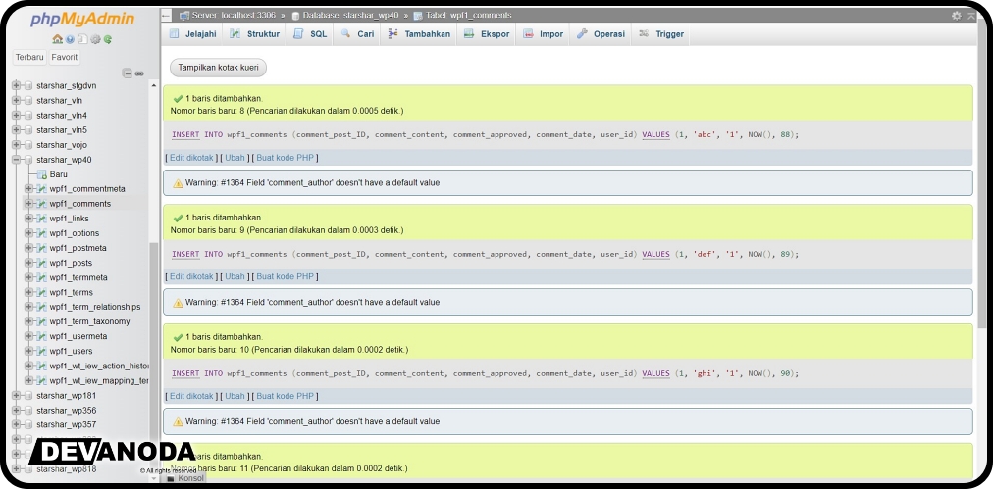Click the database icon for starshar_vln4

[27, 115]
